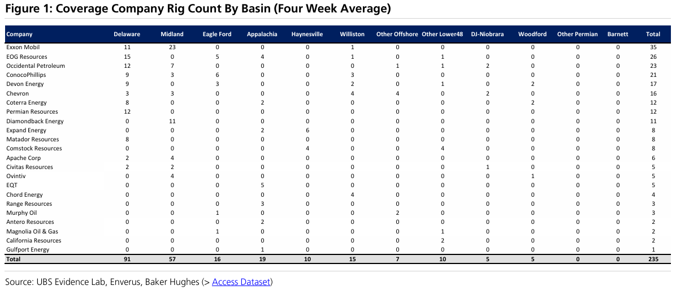Select the Other Offshore column header
Viewport: 676px width, 294px height.
(397, 34)
